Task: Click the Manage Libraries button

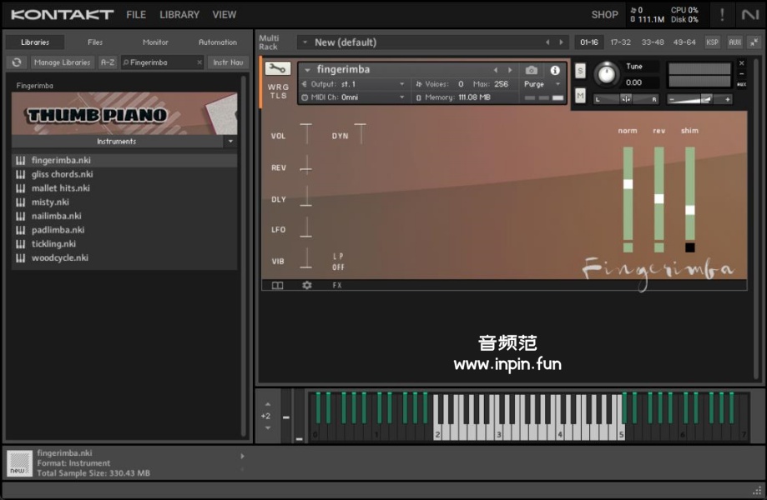Action: click(63, 62)
